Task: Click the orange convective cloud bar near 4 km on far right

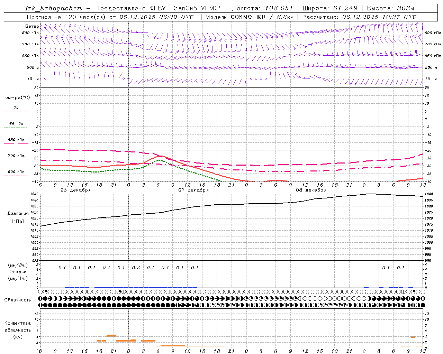Action: [x=413, y=337]
